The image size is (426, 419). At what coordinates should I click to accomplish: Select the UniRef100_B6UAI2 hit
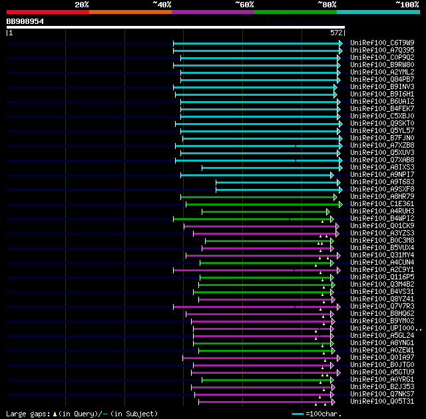pyautogui.click(x=382, y=102)
